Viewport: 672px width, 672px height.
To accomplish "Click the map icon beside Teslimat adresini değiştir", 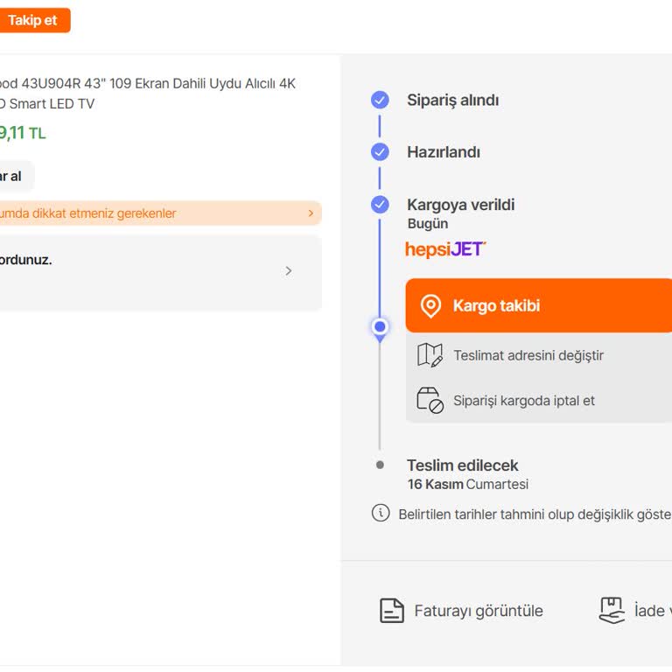I will 430,355.
